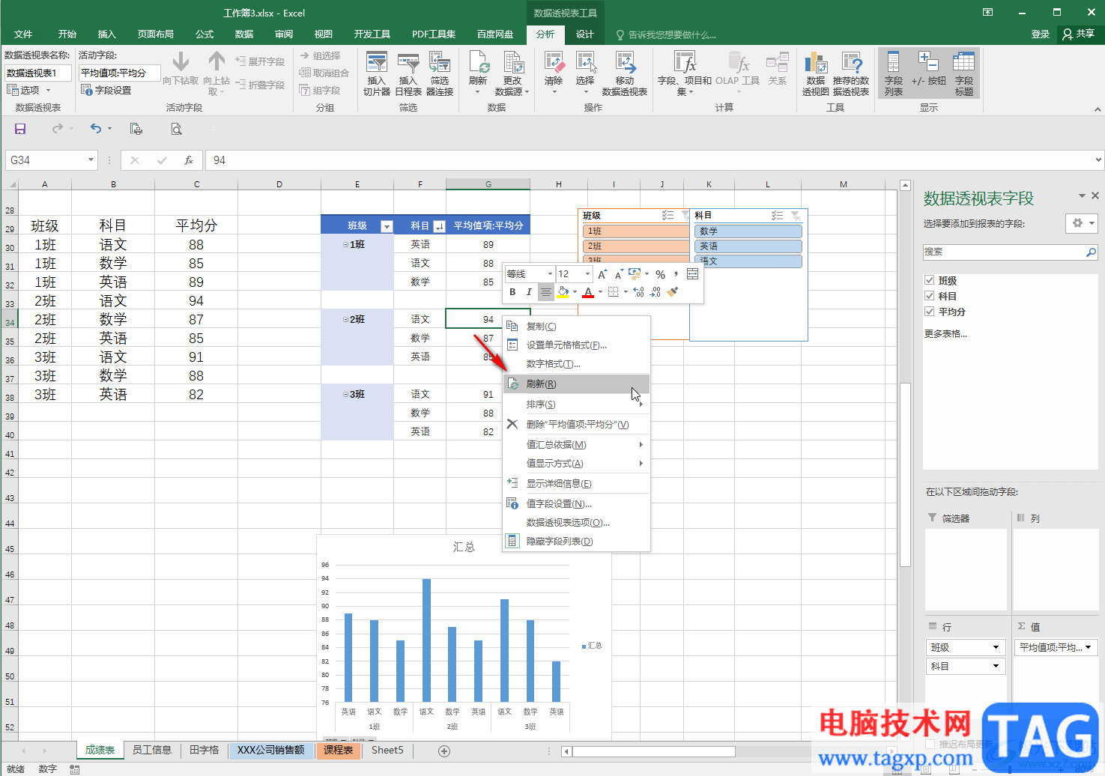Click the 更多表格... link
The image size is (1105, 776).
click(x=945, y=334)
